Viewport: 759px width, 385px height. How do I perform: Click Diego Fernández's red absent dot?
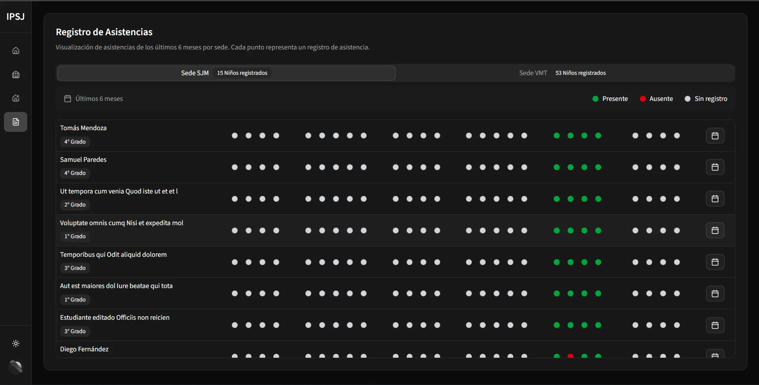pyautogui.click(x=570, y=356)
